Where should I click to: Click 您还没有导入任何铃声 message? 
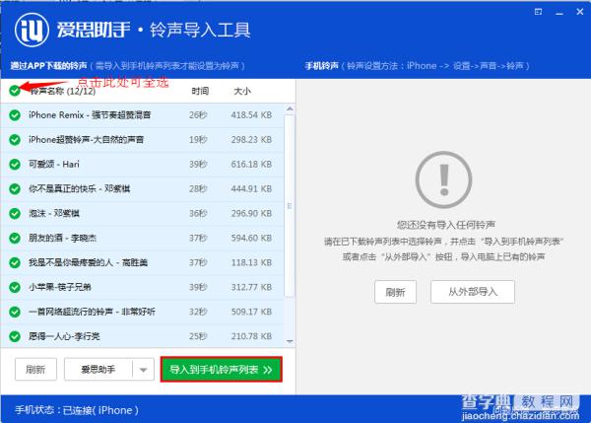click(x=446, y=225)
